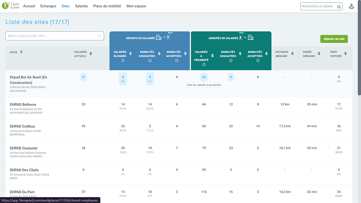Open EHPAD Couturier site
361x203 pixels.
(x=24, y=148)
